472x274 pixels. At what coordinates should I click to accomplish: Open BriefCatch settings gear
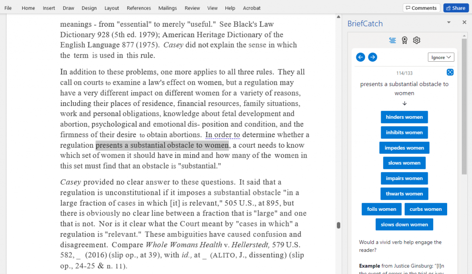tap(417, 41)
